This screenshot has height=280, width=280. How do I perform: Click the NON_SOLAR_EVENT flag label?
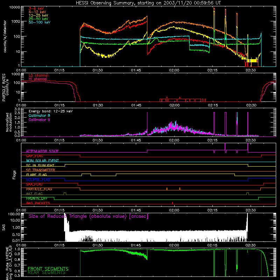click(42, 161)
